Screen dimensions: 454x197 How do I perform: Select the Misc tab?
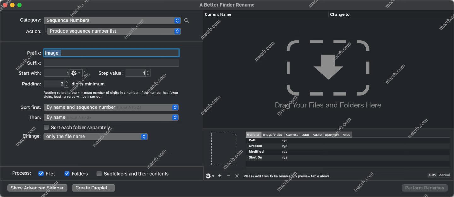[x=346, y=134]
